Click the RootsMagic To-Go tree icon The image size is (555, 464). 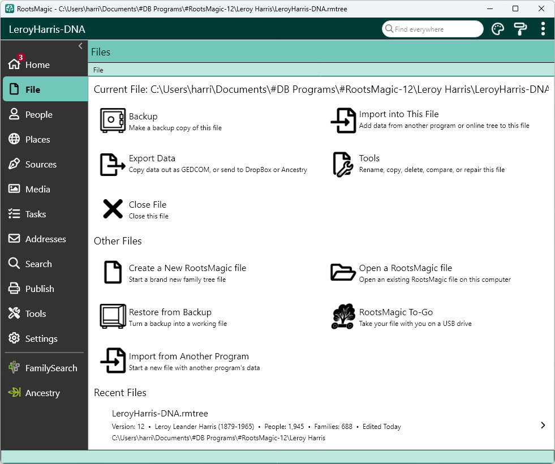[x=343, y=316]
